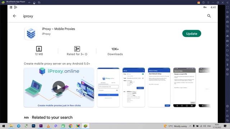Go back with the Play Store back arrow

(14, 16)
